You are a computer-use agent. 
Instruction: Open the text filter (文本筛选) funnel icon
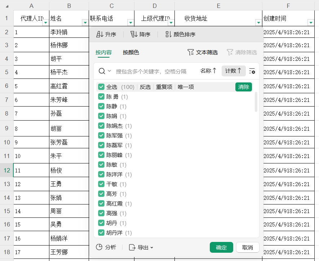tap(191, 53)
